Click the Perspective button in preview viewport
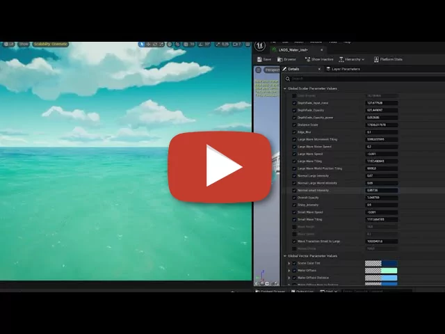The width and height of the screenshot is (445, 334). 272,70
